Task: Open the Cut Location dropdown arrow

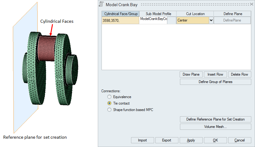Action: coord(211,21)
